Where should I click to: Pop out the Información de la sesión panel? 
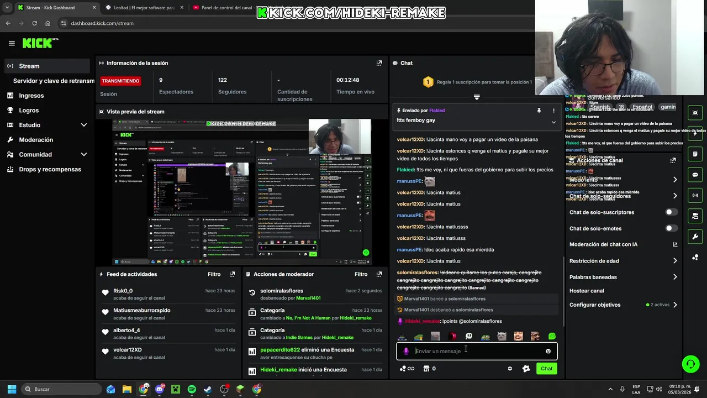click(379, 63)
